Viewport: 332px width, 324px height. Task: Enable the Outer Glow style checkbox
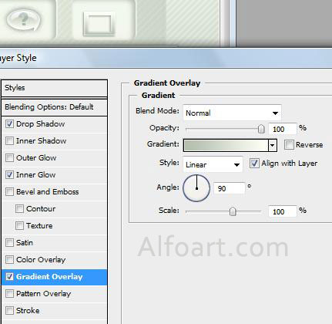click(9, 158)
